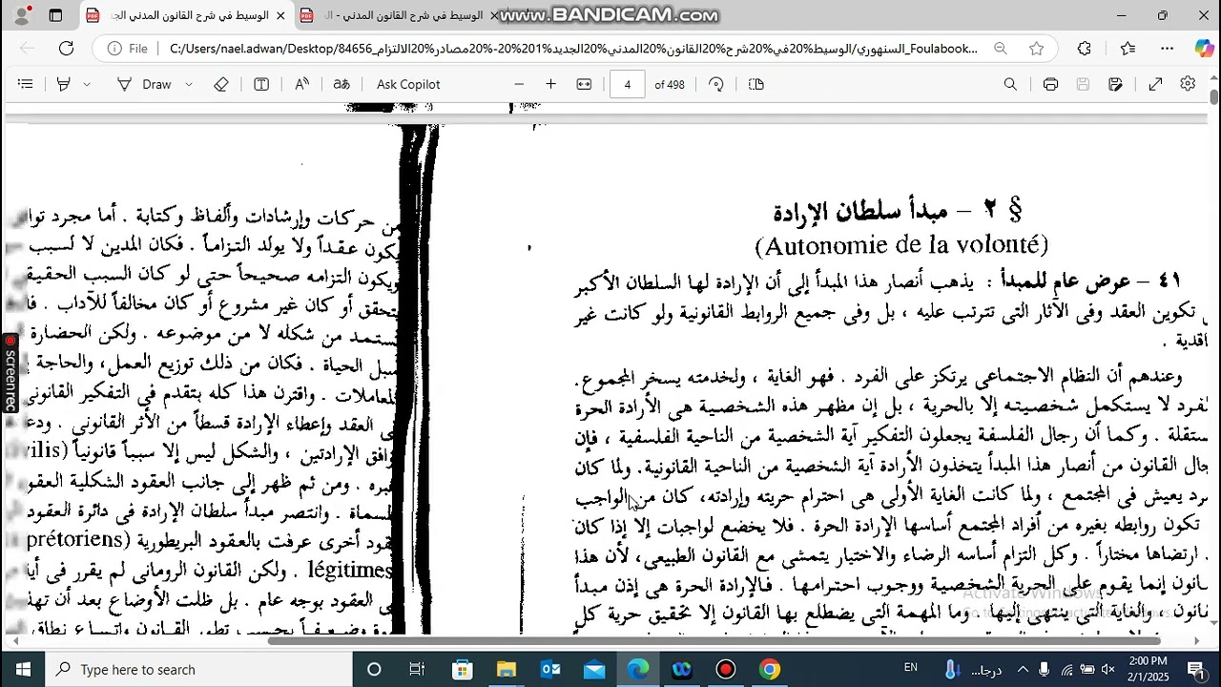Open the clock showing 2:00 PM

tap(1148, 669)
